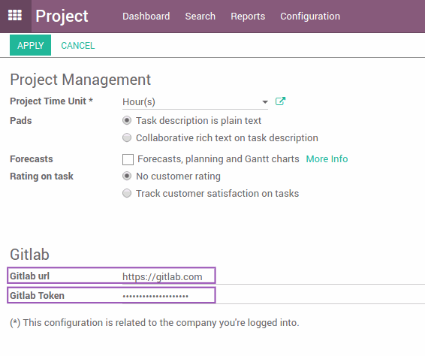Click the CANCEL button
425x356 pixels.
click(x=78, y=45)
